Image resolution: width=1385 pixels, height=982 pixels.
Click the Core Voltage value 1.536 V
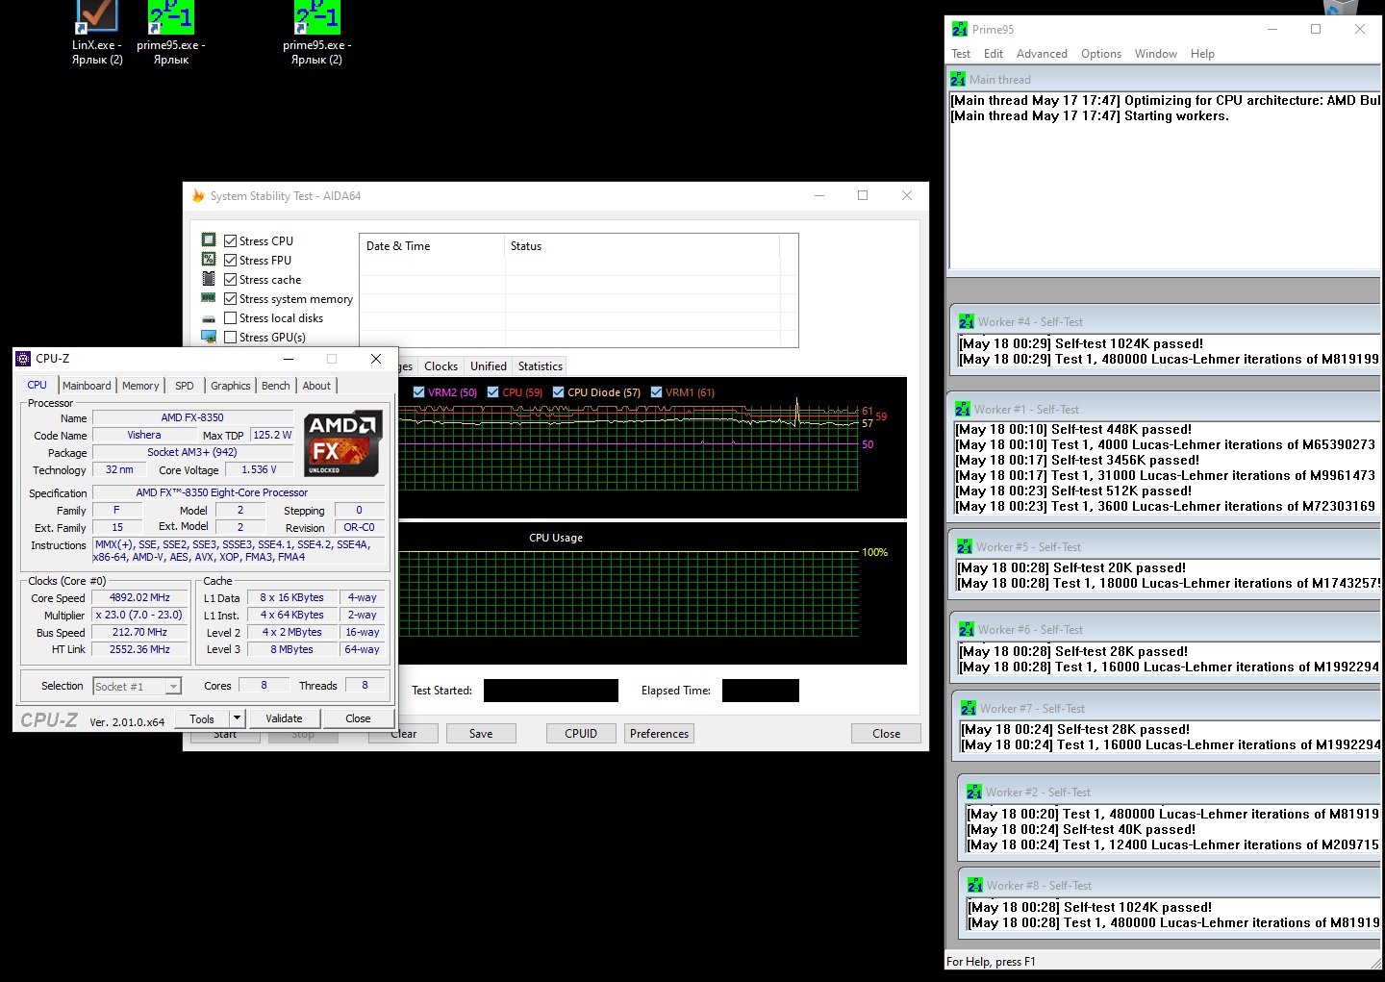260,469
